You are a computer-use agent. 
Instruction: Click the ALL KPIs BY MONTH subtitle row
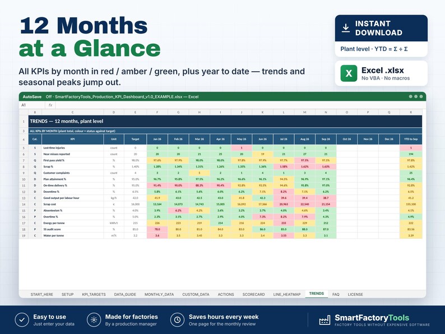(225, 131)
